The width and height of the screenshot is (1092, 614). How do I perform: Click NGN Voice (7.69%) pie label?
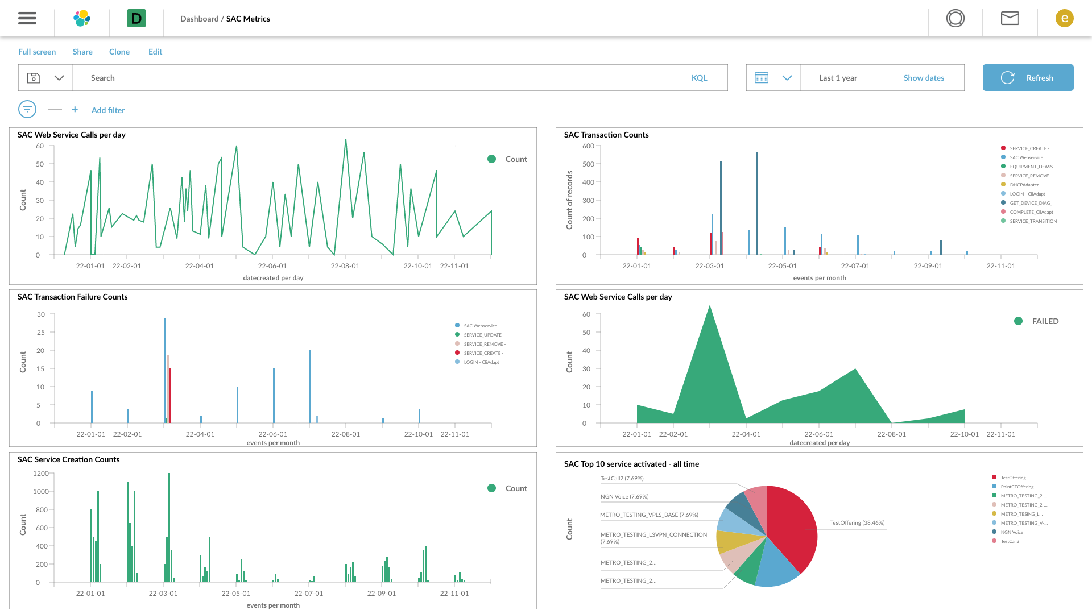[x=624, y=496]
